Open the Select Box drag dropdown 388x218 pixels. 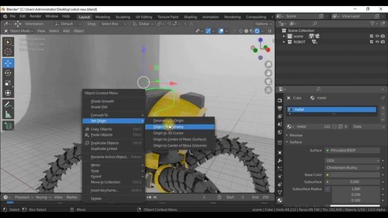pyautogui.click(x=113, y=24)
